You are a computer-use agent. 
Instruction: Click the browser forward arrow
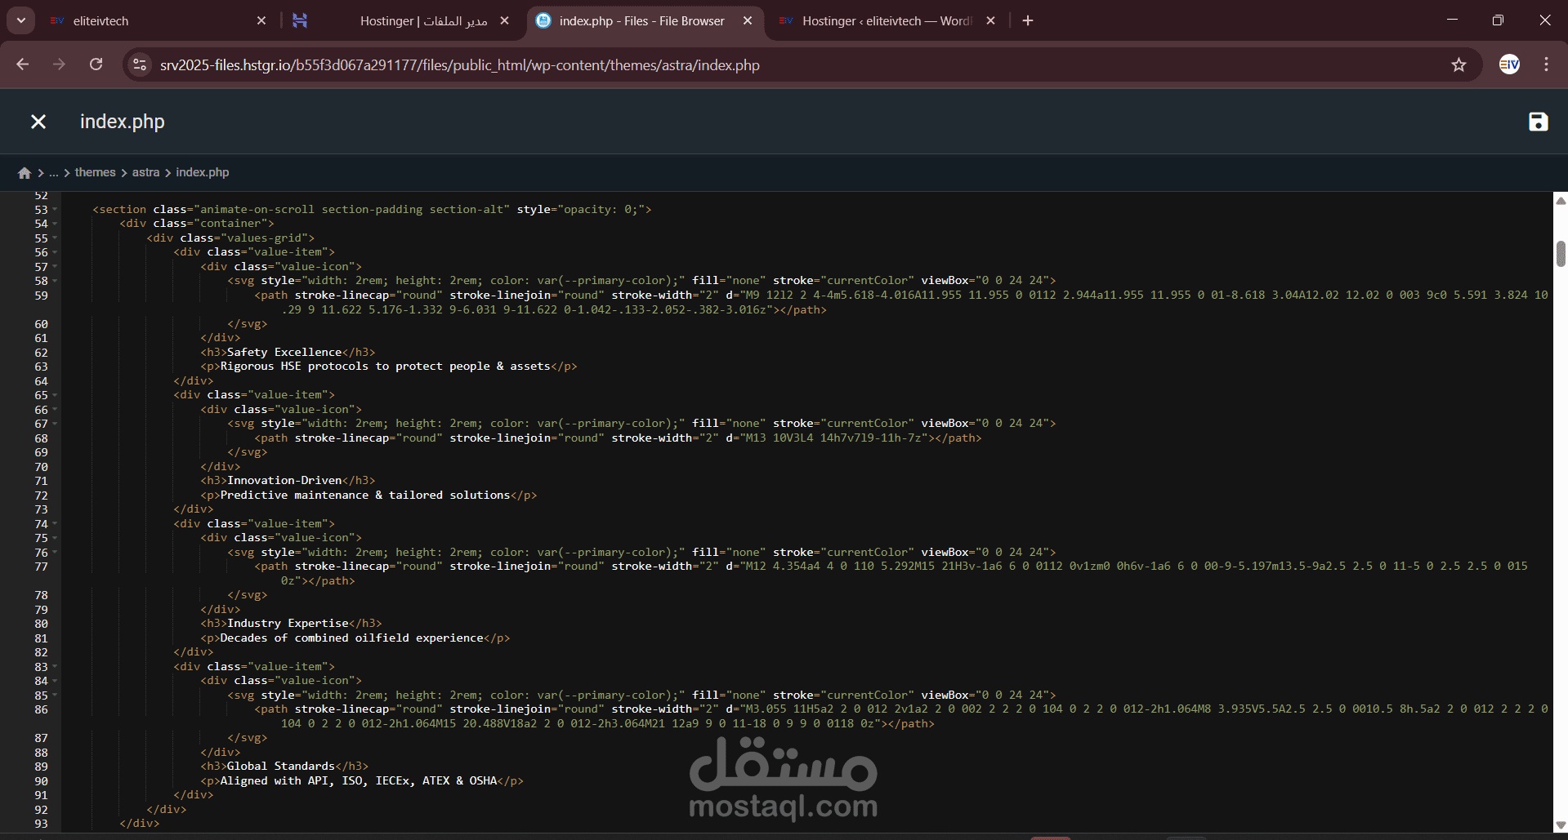59,64
